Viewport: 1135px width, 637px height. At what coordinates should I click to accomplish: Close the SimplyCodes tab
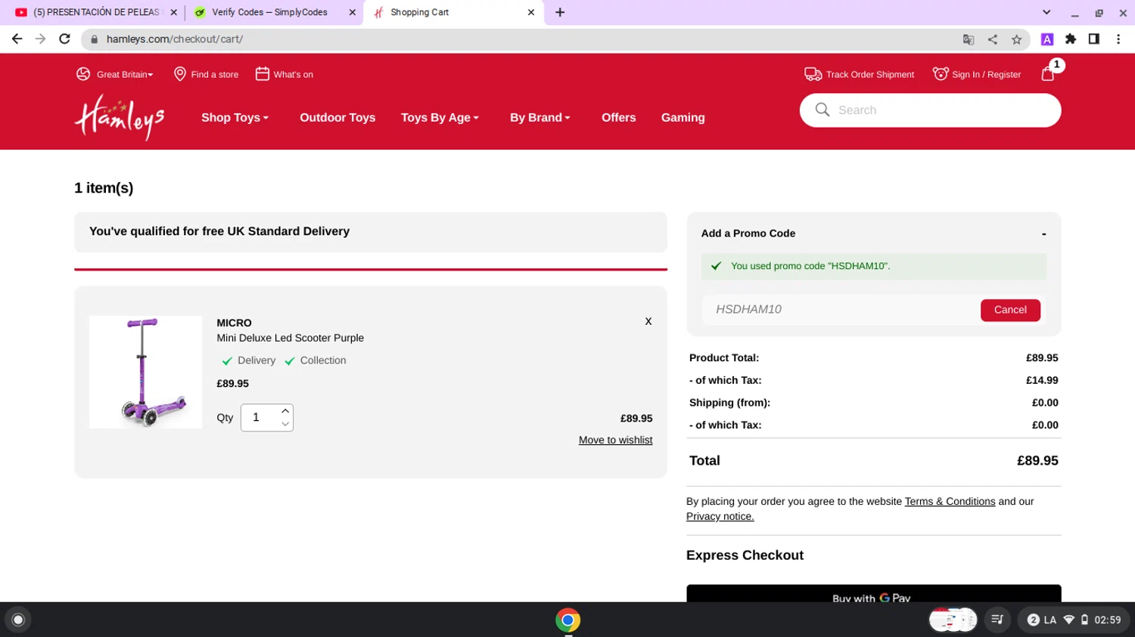352,13
